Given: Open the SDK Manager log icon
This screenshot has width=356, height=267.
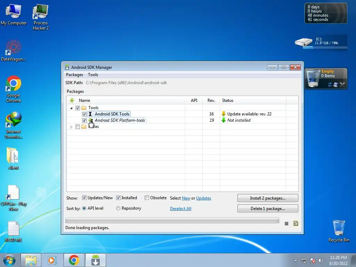Looking at the screenshot, I should pos(296,224).
